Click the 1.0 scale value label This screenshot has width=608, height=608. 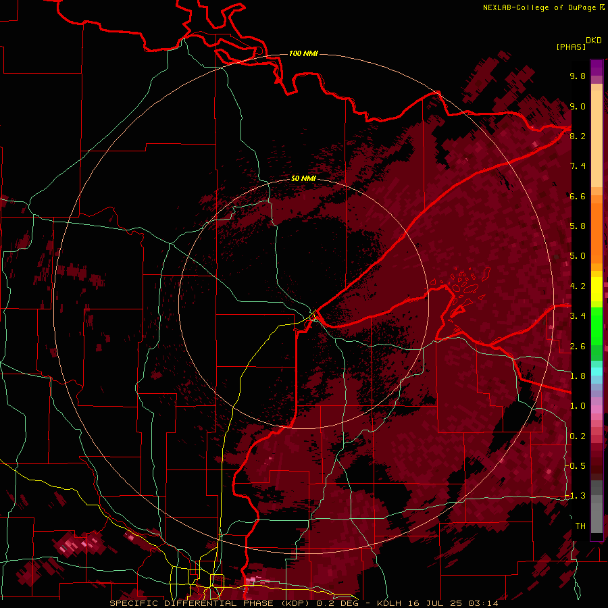[x=578, y=406]
